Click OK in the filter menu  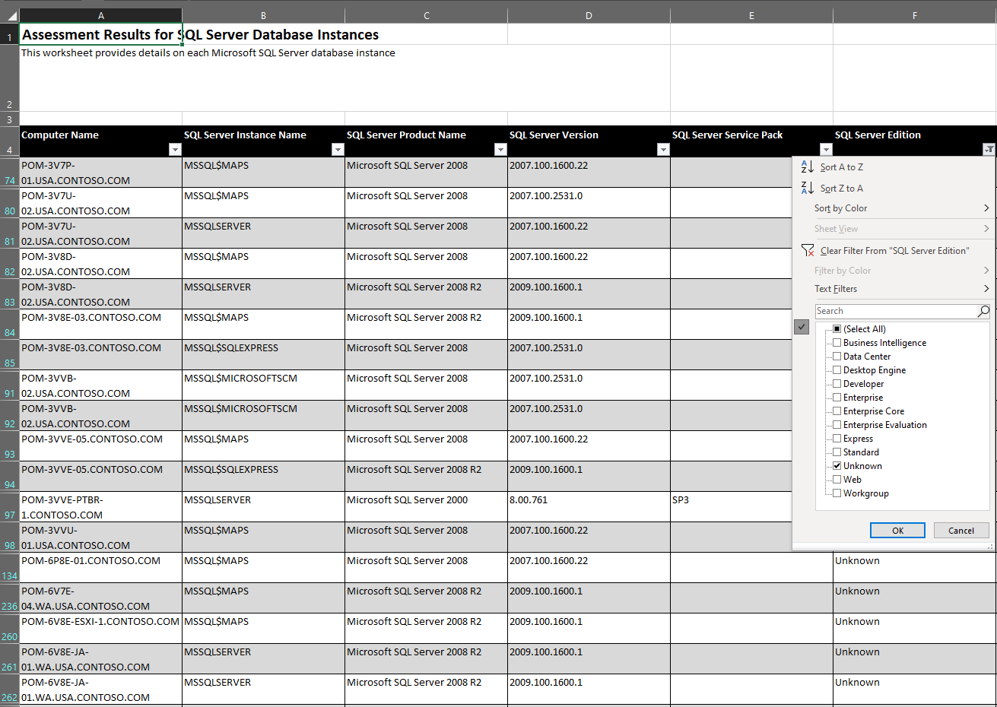(897, 531)
